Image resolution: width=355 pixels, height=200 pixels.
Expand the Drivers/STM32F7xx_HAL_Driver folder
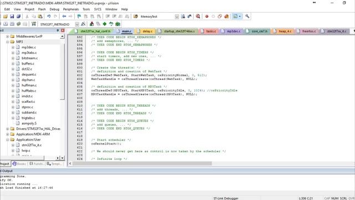pyautogui.click(x=7, y=129)
